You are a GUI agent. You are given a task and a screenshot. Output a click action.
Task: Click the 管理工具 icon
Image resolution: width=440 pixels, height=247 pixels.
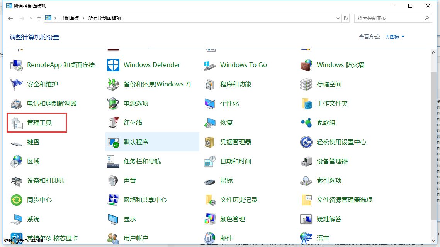coord(17,123)
